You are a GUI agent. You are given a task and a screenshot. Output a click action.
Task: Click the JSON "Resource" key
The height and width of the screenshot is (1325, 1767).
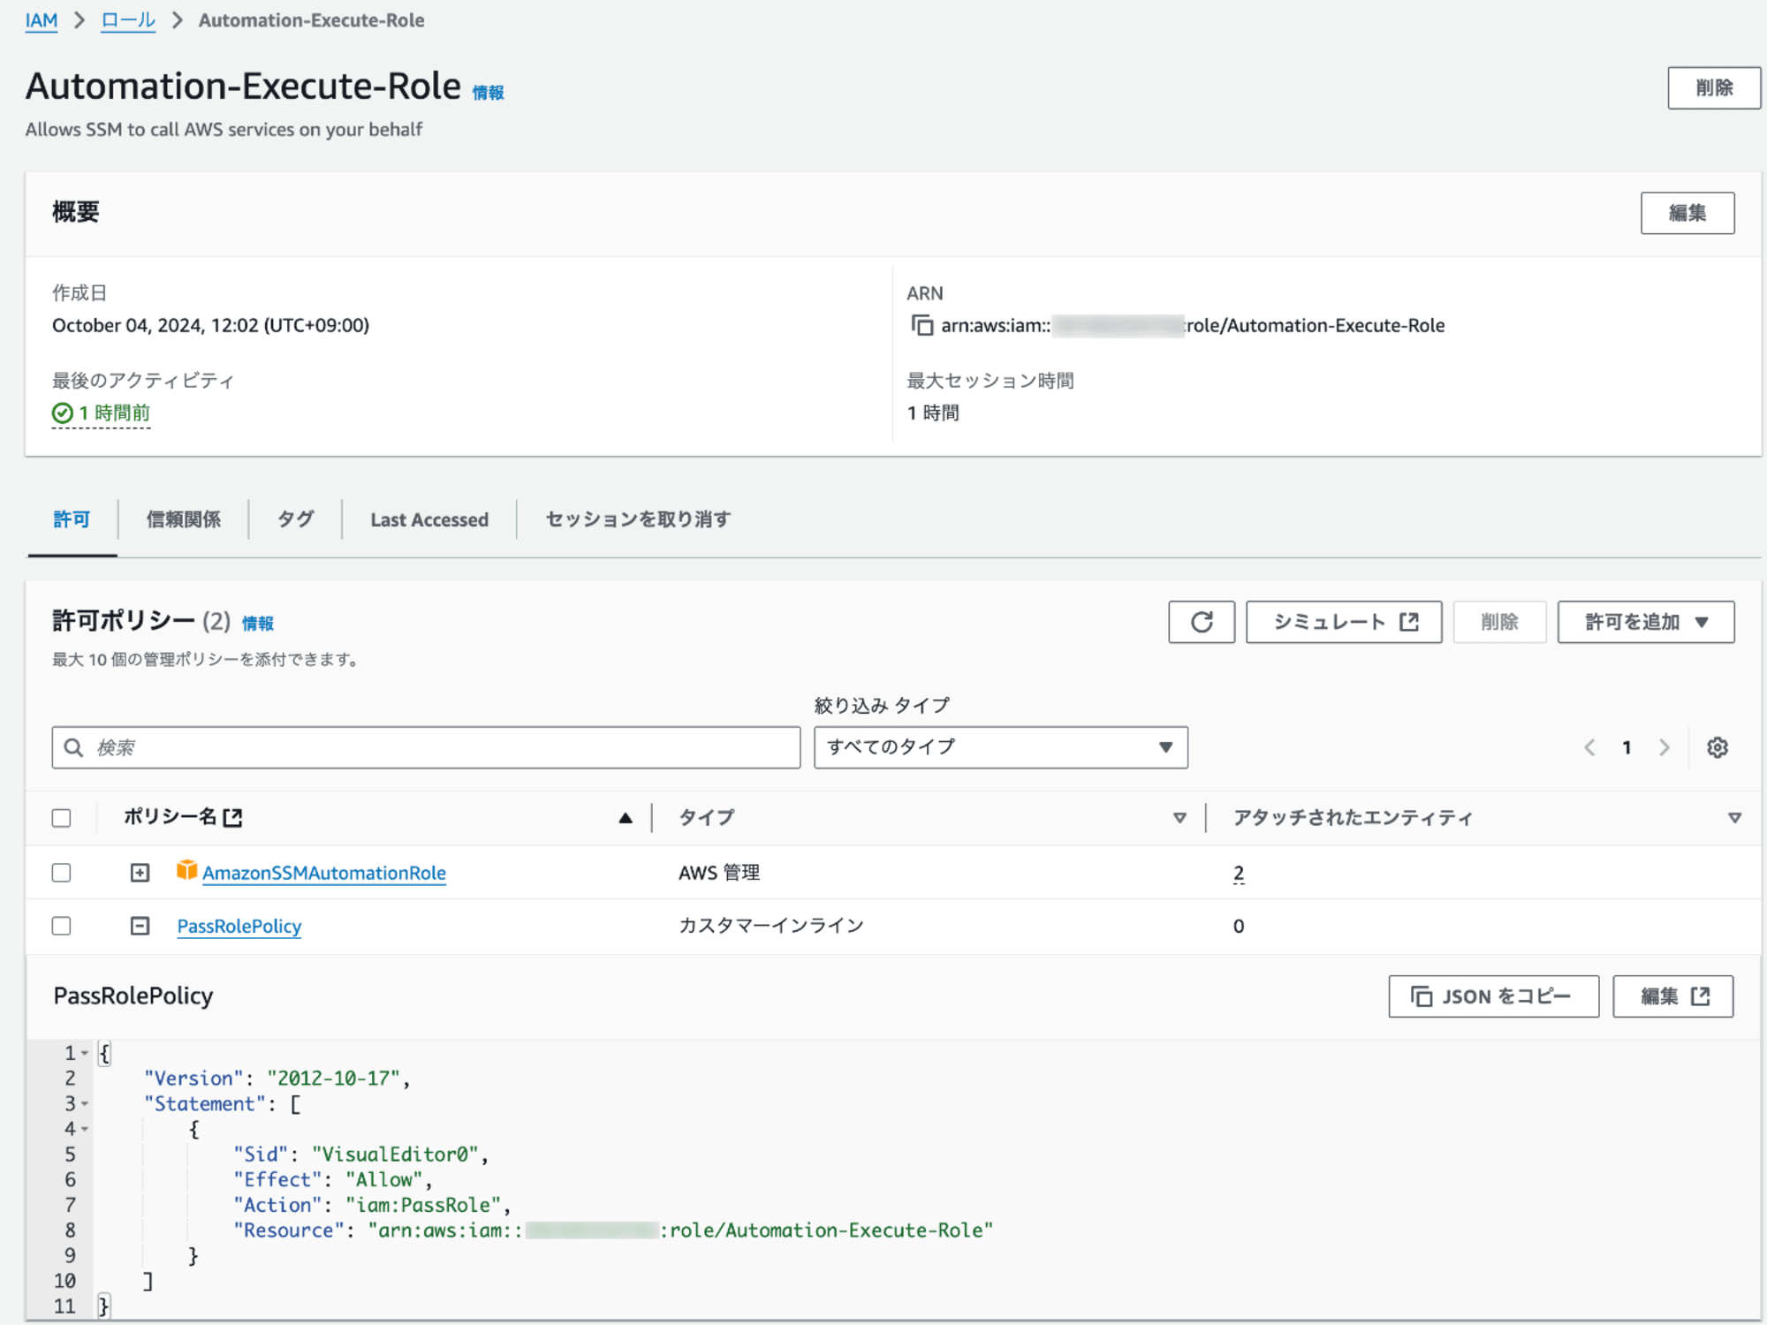click(x=288, y=1230)
